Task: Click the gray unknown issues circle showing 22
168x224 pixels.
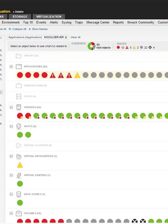Action: [141, 47]
